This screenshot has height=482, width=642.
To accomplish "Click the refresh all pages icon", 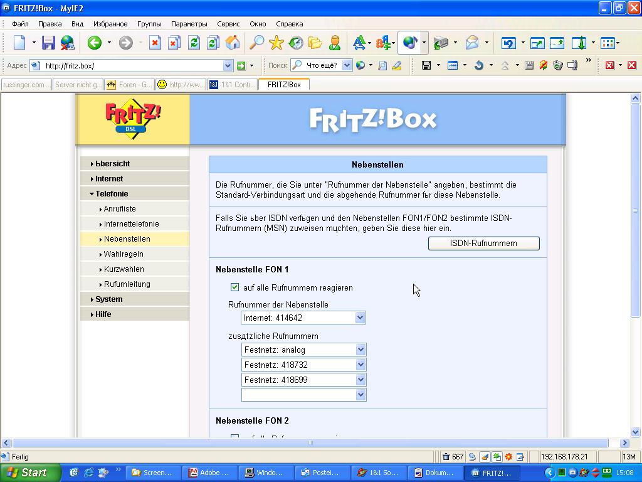I will 213,43.
